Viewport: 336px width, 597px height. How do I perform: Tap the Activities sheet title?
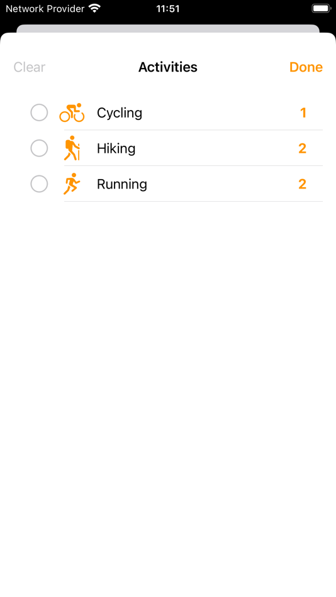point(168,67)
